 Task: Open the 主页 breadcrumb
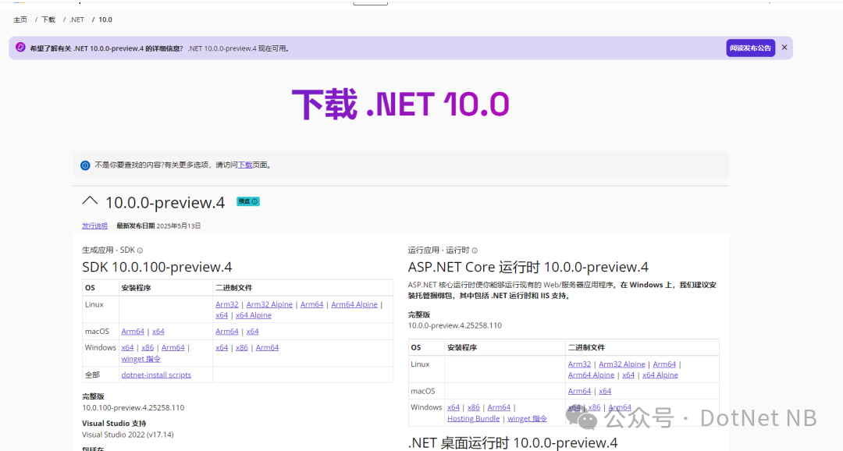pyautogui.click(x=20, y=20)
